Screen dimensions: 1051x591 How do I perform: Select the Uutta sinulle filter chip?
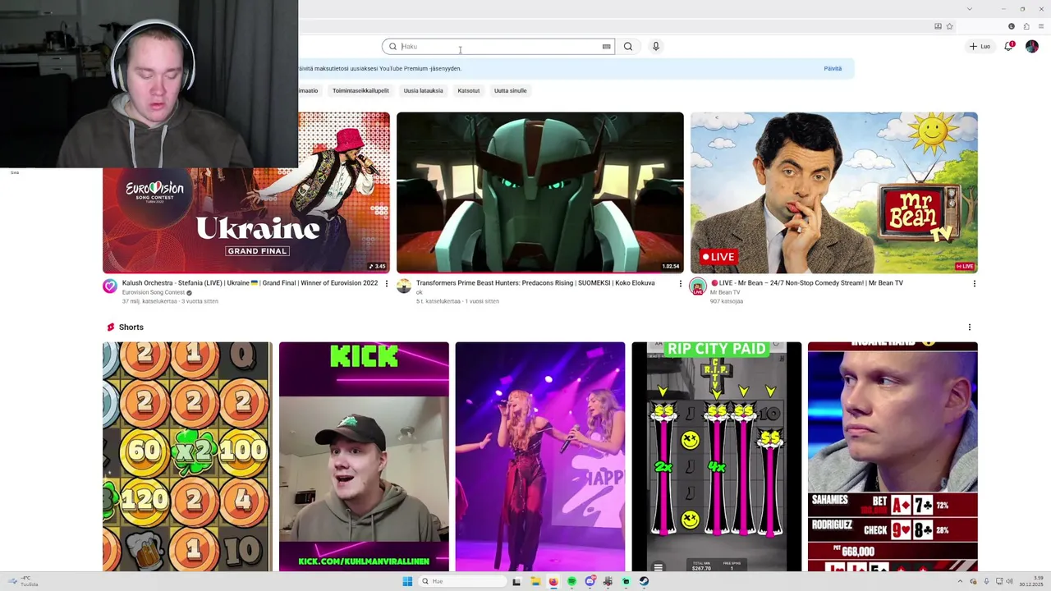(x=511, y=91)
